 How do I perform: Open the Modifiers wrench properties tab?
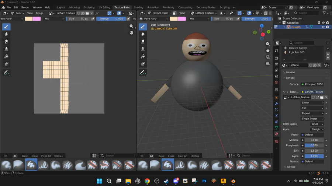pos(276,104)
